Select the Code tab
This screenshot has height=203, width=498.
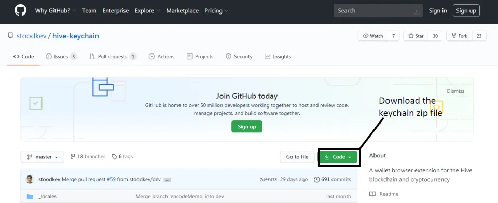pyautogui.click(x=23, y=56)
